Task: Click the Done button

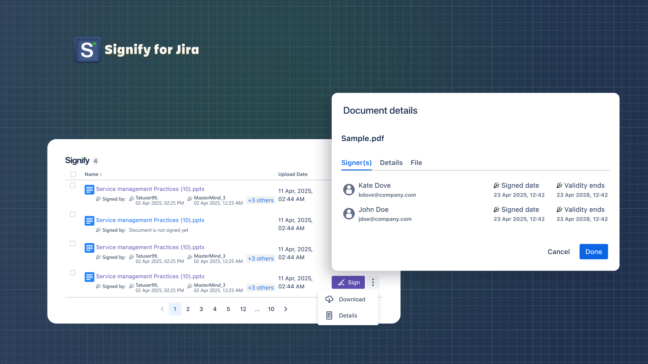Action: [594, 252]
